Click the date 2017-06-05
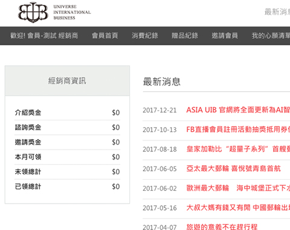Screen dimensions: 290x230 (159, 169)
